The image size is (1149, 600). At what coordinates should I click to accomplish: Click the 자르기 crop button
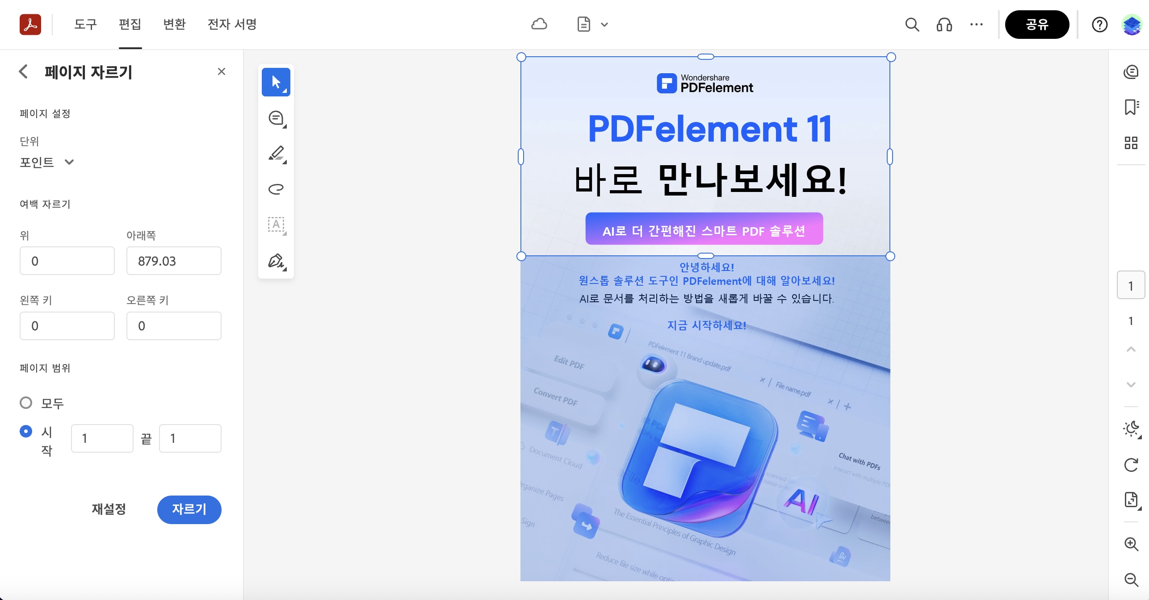(189, 509)
